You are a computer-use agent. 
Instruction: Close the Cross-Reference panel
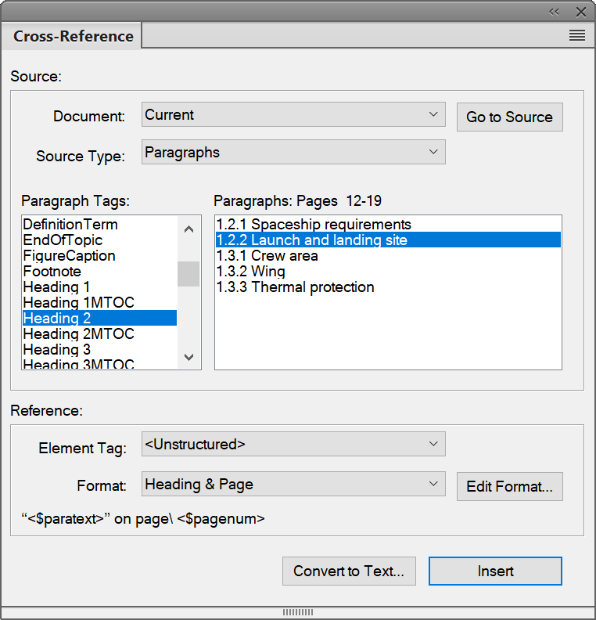point(581,12)
